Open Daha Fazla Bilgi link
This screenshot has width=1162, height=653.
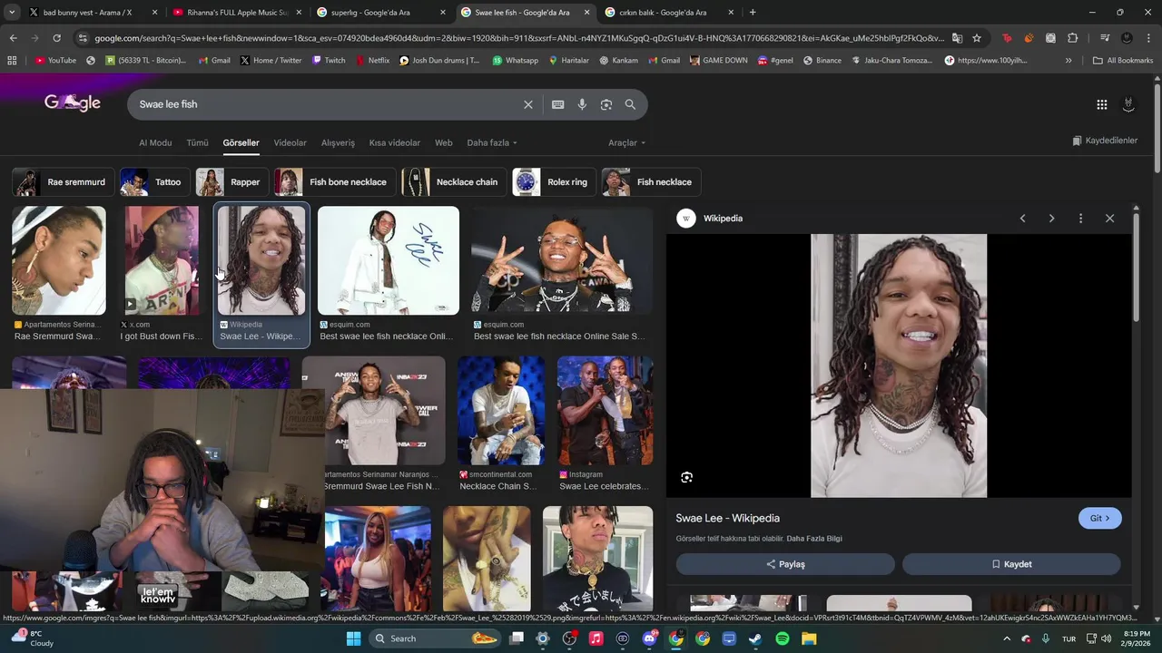814,539
